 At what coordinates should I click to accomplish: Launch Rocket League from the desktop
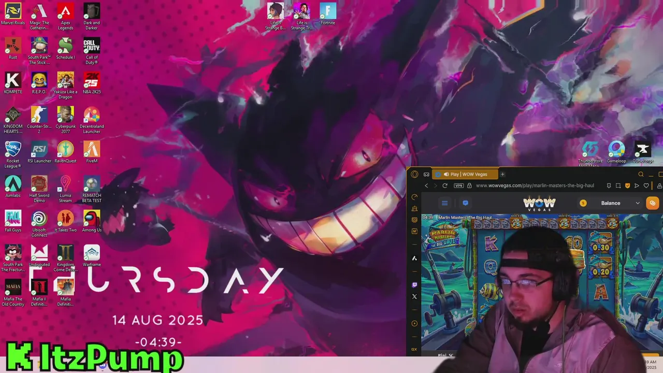pos(13,155)
